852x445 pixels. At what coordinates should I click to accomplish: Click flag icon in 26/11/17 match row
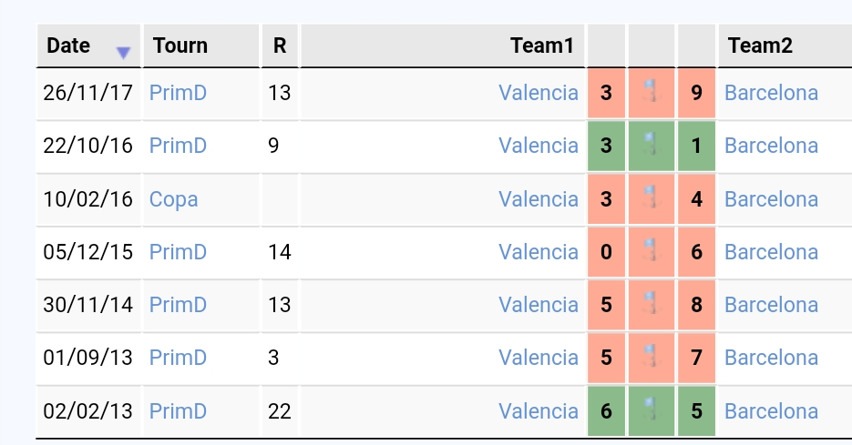[651, 91]
